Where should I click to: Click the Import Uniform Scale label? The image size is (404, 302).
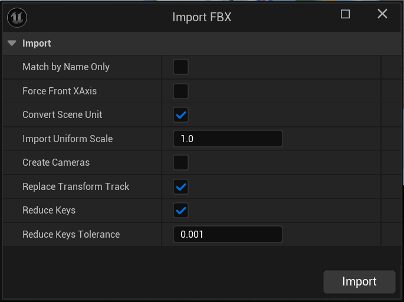tap(67, 139)
